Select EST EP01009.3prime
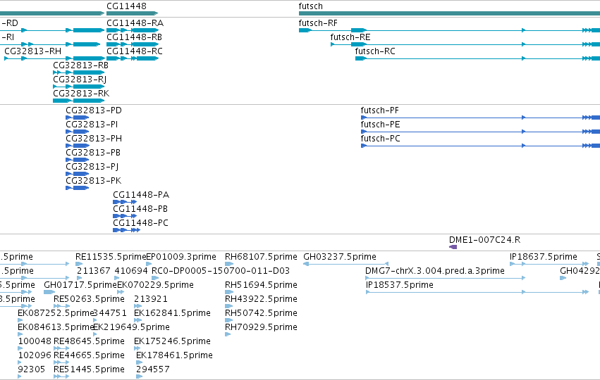 pos(181,257)
